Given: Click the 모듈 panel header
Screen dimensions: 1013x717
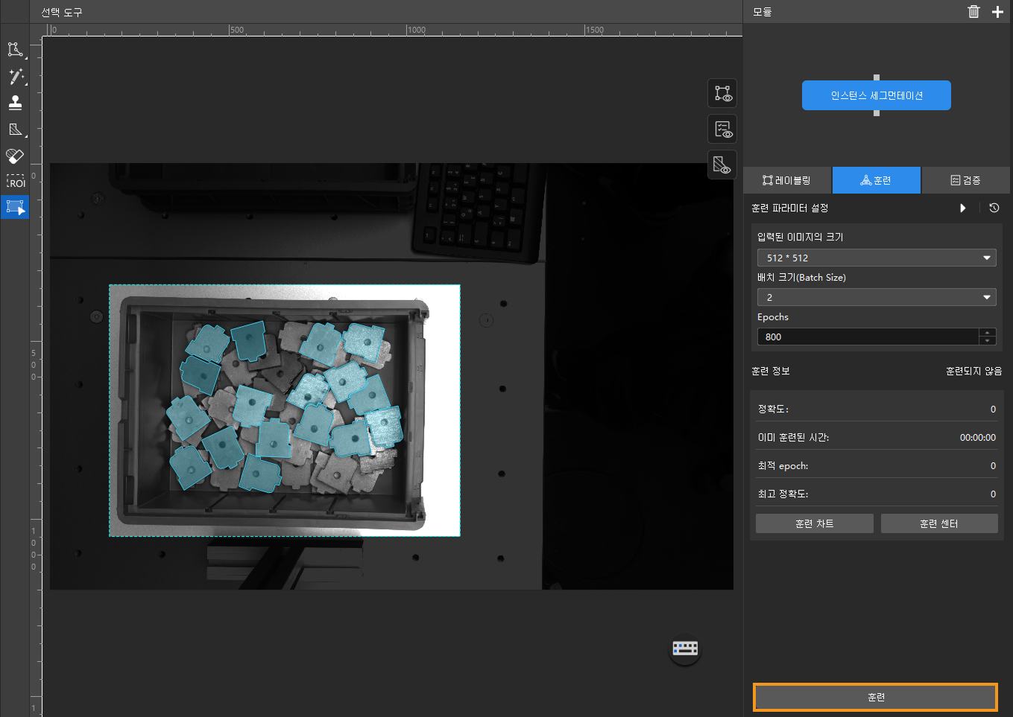Looking at the screenshot, I should 763,12.
